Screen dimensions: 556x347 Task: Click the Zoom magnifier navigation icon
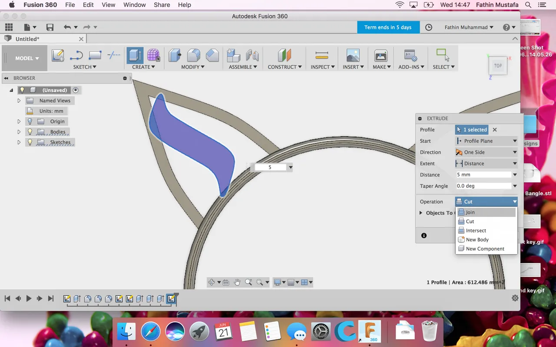(x=248, y=282)
